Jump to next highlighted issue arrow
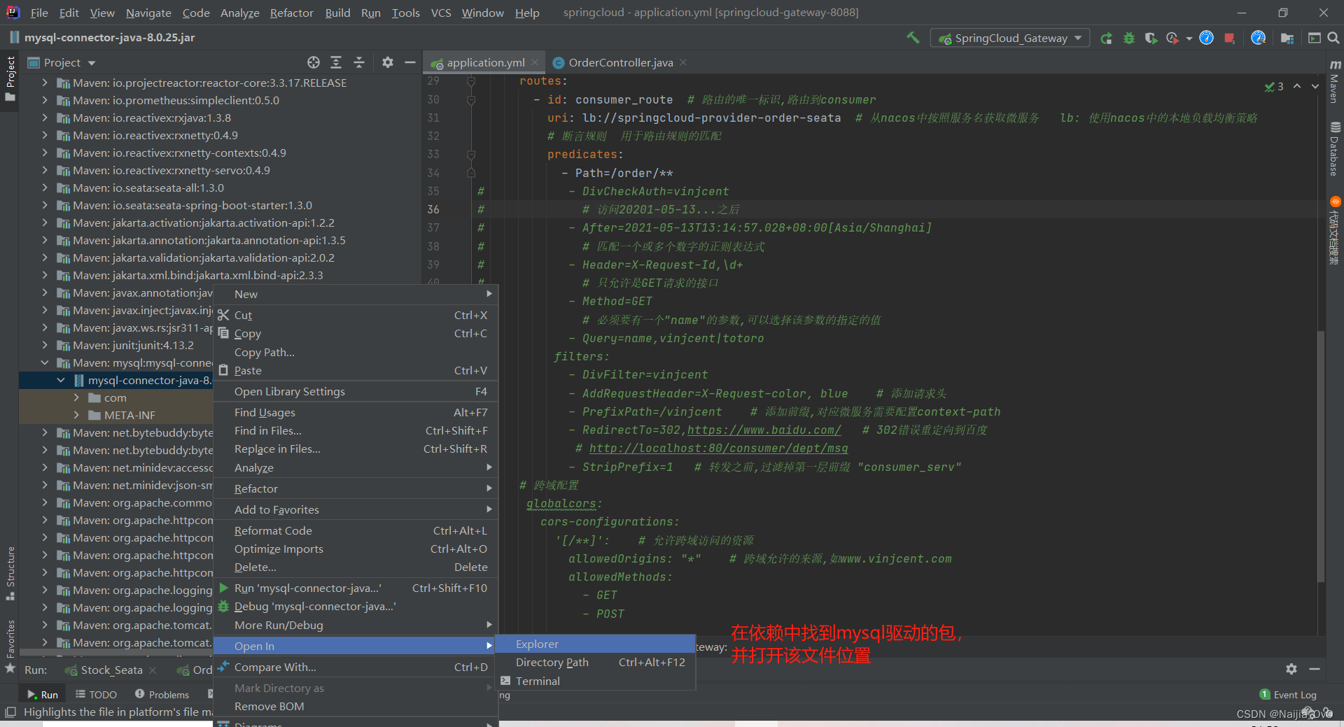The height and width of the screenshot is (727, 1344). [1315, 86]
